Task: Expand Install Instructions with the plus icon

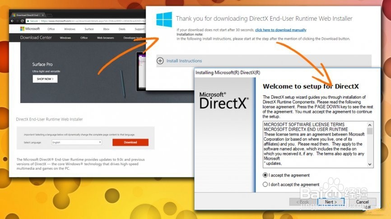Action: [160, 61]
